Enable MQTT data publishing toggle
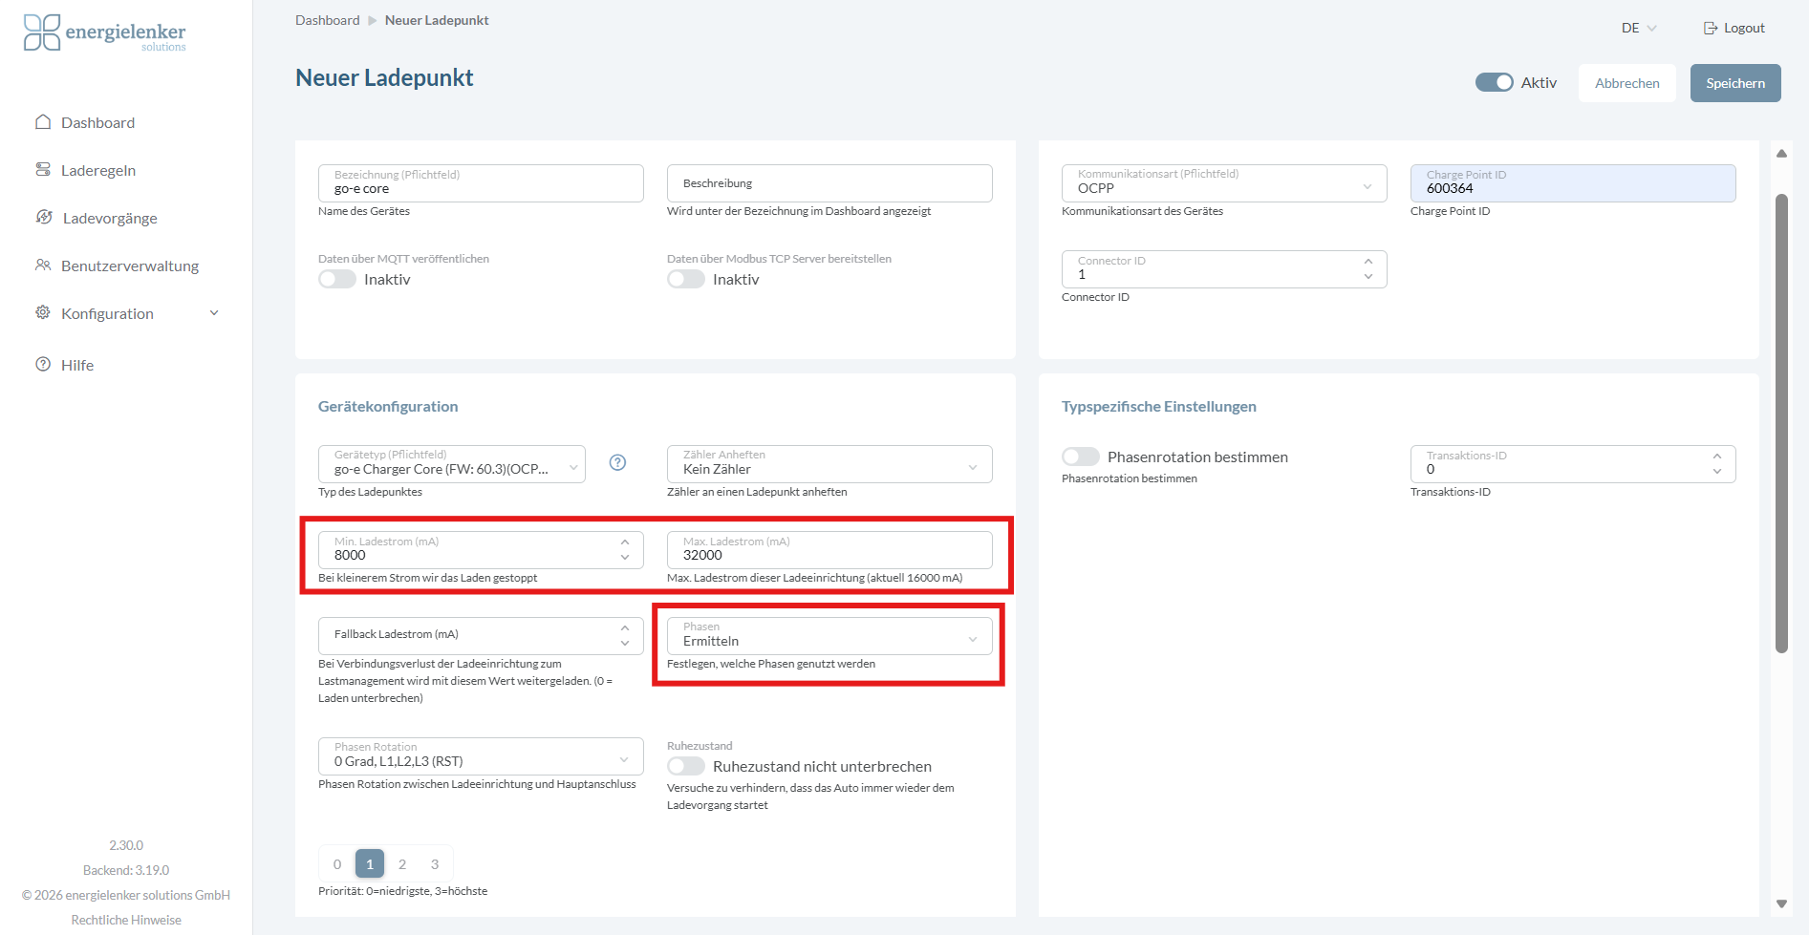The height and width of the screenshot is (935, 1809). [x=337, y=279]
